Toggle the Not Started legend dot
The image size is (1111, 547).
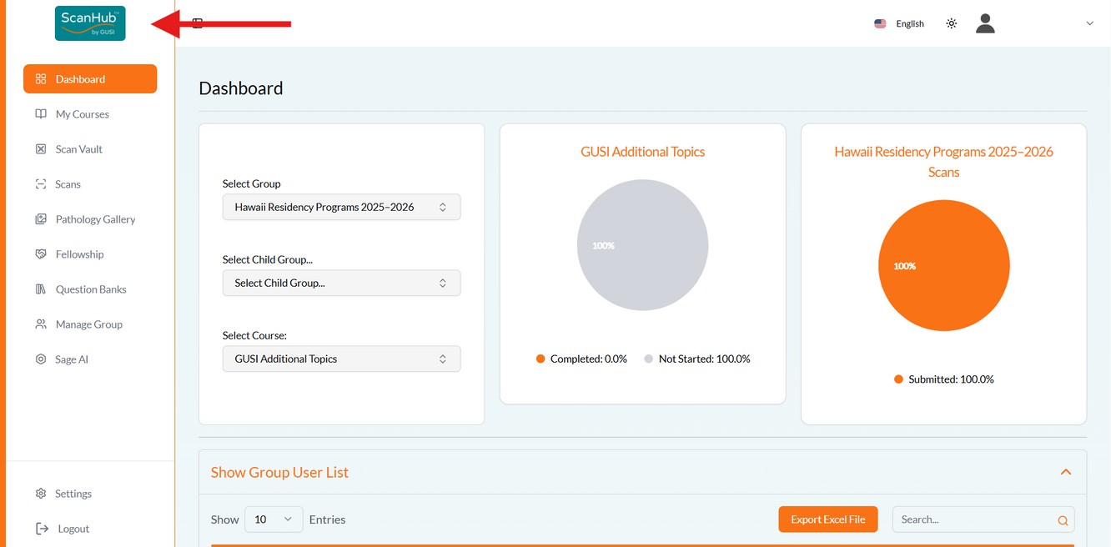pyautogui.click(x=649, y=359)
